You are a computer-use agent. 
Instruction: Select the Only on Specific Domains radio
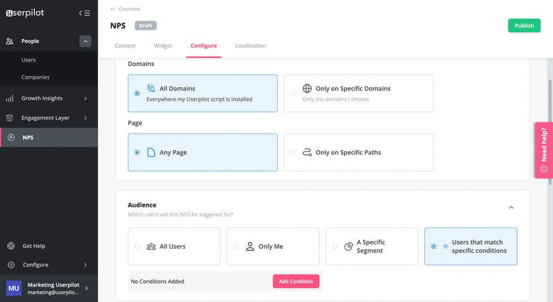293,93
